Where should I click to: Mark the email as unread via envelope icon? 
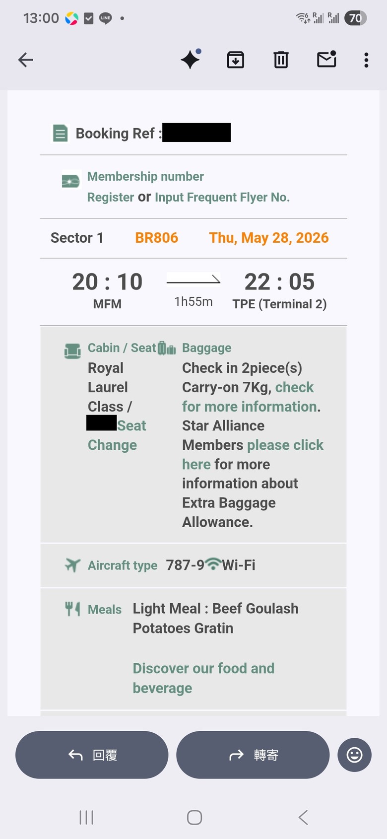point(326,59)
